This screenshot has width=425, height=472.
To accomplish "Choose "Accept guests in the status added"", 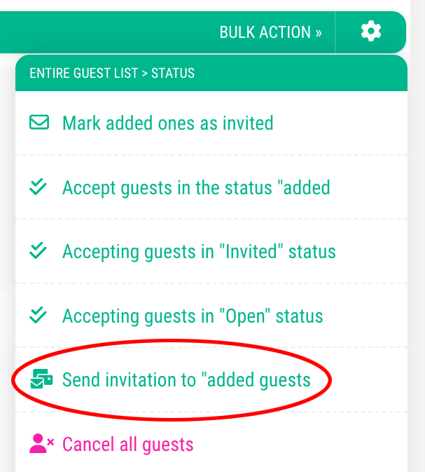I will [x=196, y=187].
